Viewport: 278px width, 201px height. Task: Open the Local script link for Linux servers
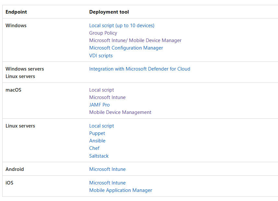click(102, 126)
